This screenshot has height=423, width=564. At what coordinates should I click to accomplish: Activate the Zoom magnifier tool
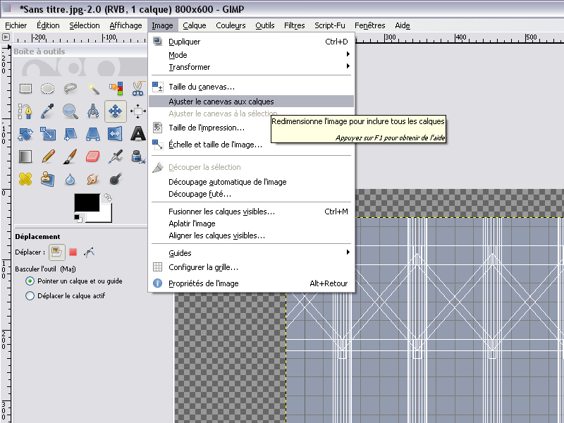click(x=70, y=111)
